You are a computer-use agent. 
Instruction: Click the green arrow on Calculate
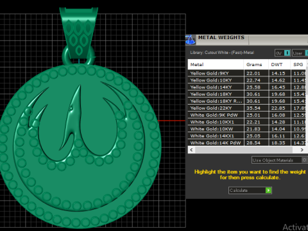coord(268,190)
